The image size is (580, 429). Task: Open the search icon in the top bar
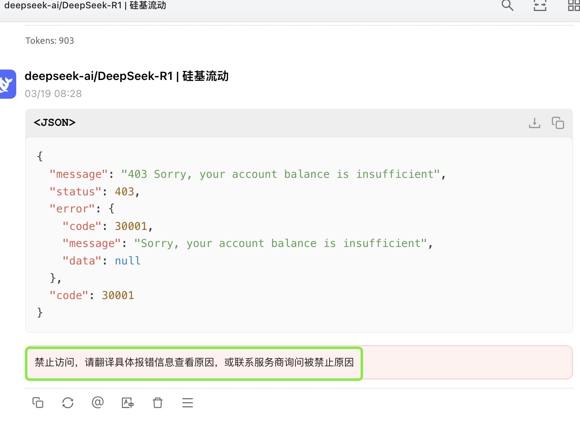[x=508, y=5]
